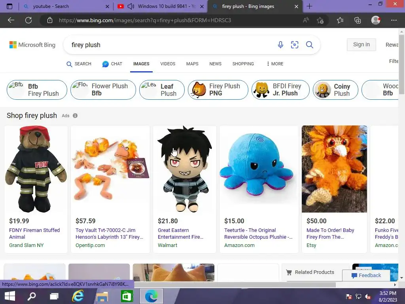The height and width of the screenshot is (304, 405).
Task: Open the Collections icon
Action: (x=358, y=20)
